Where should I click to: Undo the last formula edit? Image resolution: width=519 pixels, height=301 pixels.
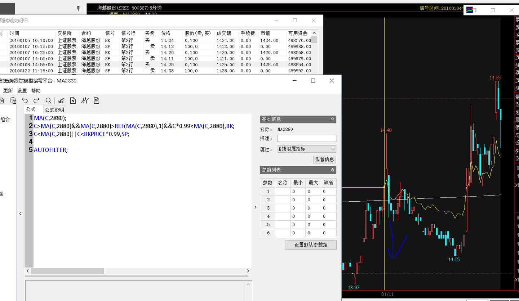pos(25,100)
